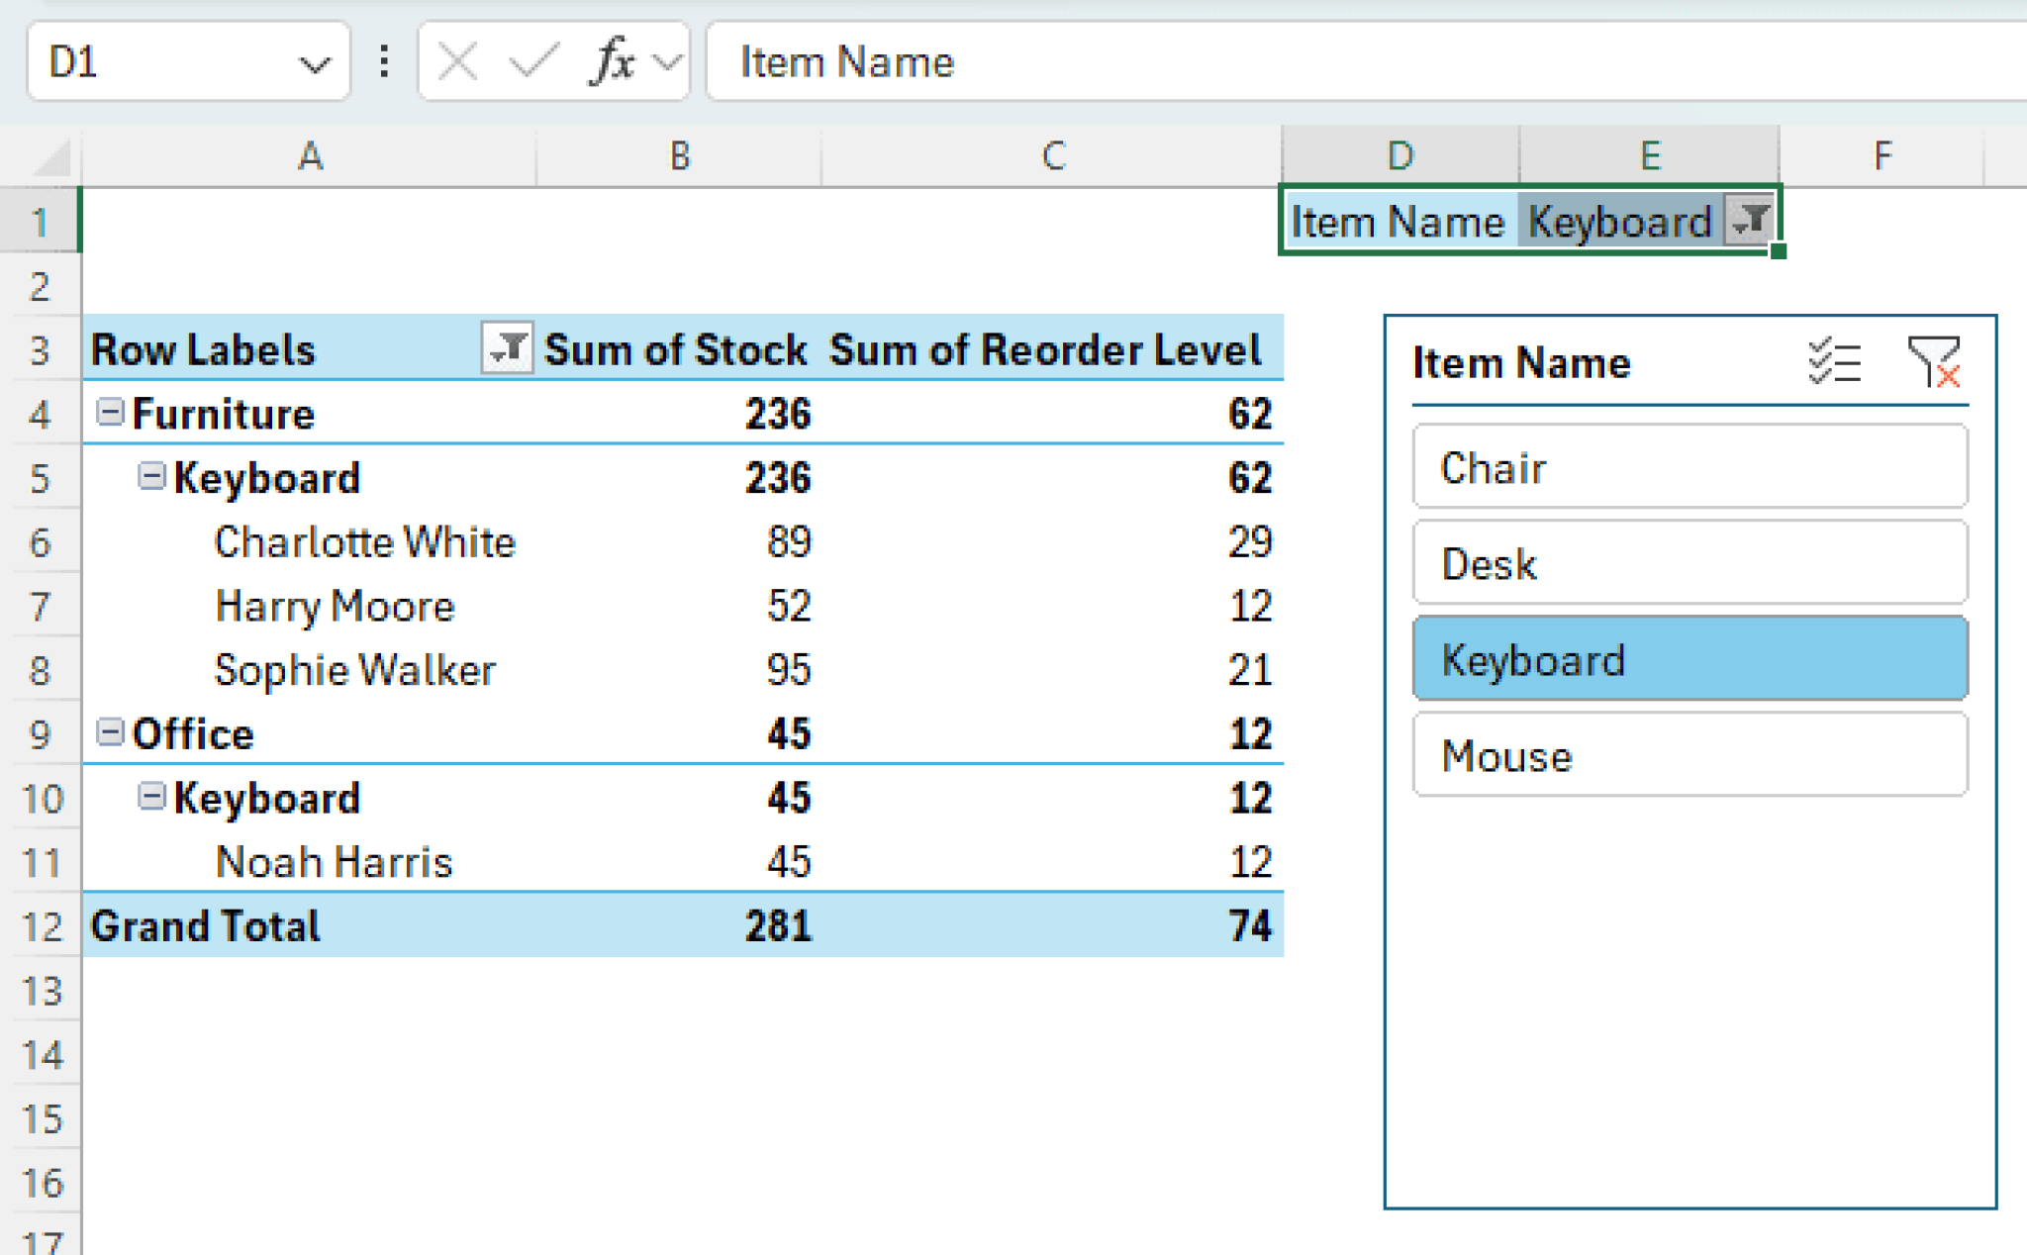2027x1255 pixels.
Task: Open the Name Box dropdown arrow
Action: point(314,64)
